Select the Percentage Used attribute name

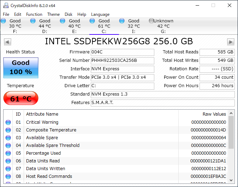pyautogui.click(x=43, y=153)
